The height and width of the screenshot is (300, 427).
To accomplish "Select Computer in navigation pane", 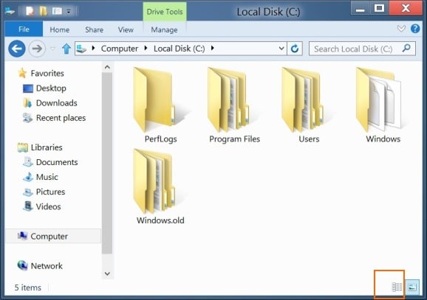I will point(53,236).
